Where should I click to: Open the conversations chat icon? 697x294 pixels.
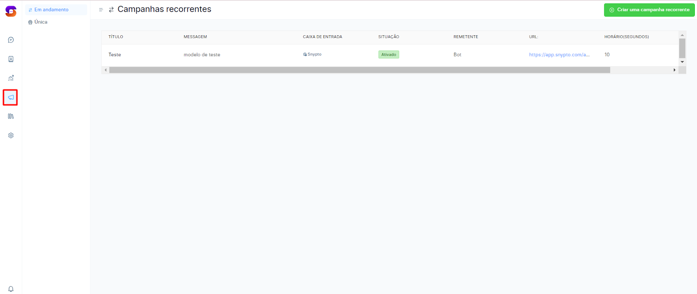11,40
